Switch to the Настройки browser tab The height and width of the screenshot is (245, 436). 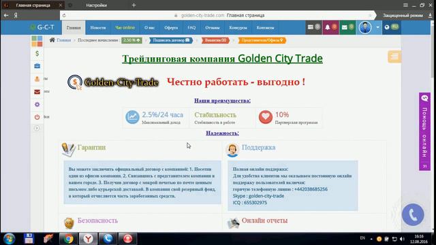coord(96,5)
